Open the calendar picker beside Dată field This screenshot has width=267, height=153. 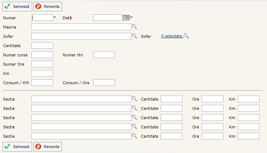tap(126, 17)
